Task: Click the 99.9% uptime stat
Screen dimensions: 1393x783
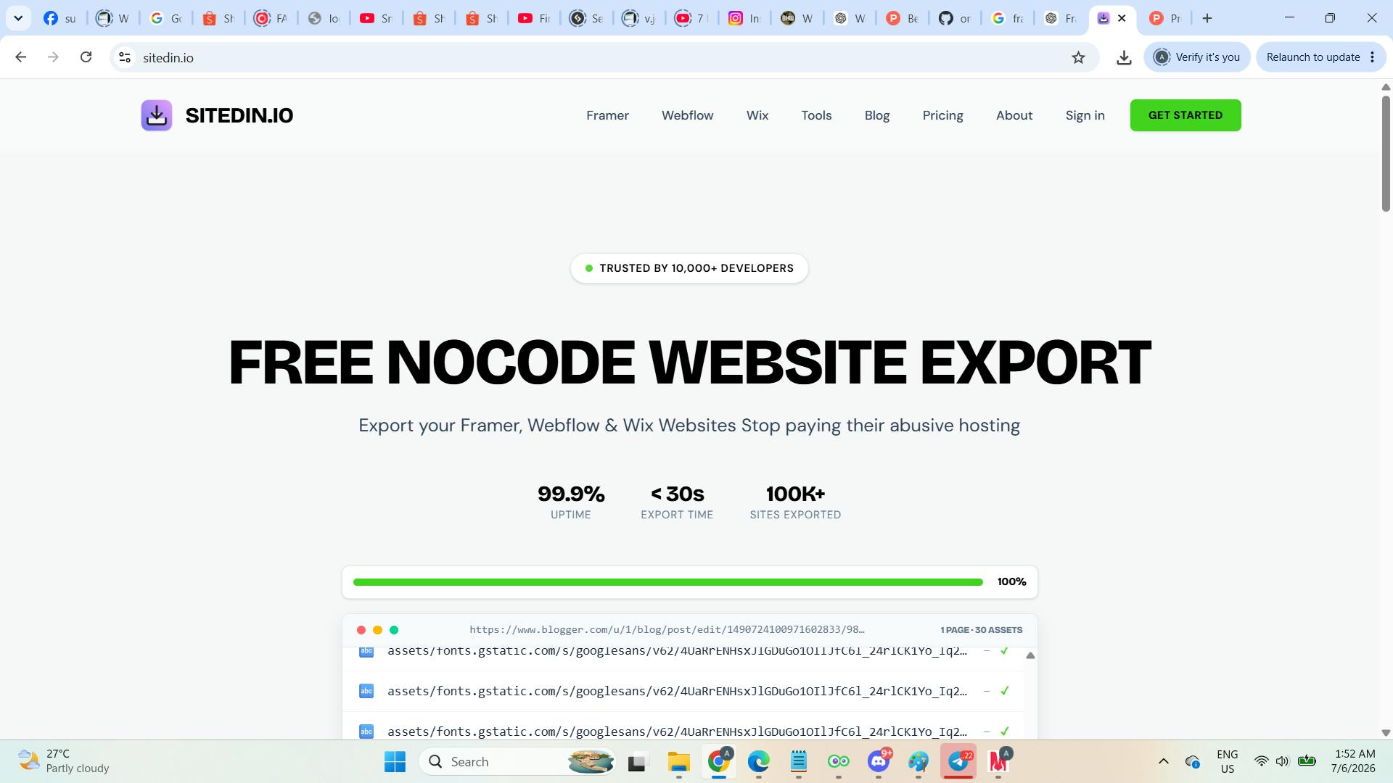Action: [x=571, y=502]
